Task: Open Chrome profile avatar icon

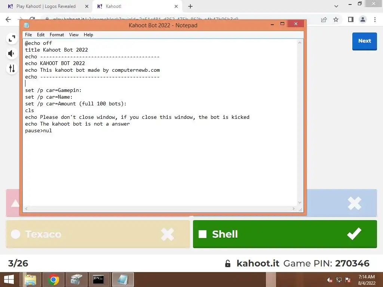Action: click(x=363, y=19)
